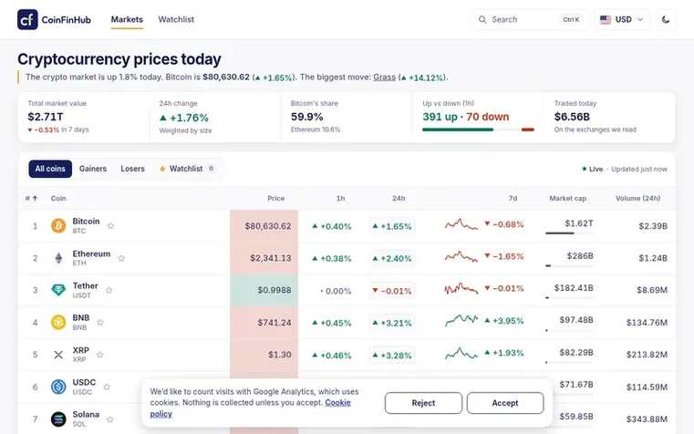
Task: Sort by 24h column header
Action: coord(399,198)
